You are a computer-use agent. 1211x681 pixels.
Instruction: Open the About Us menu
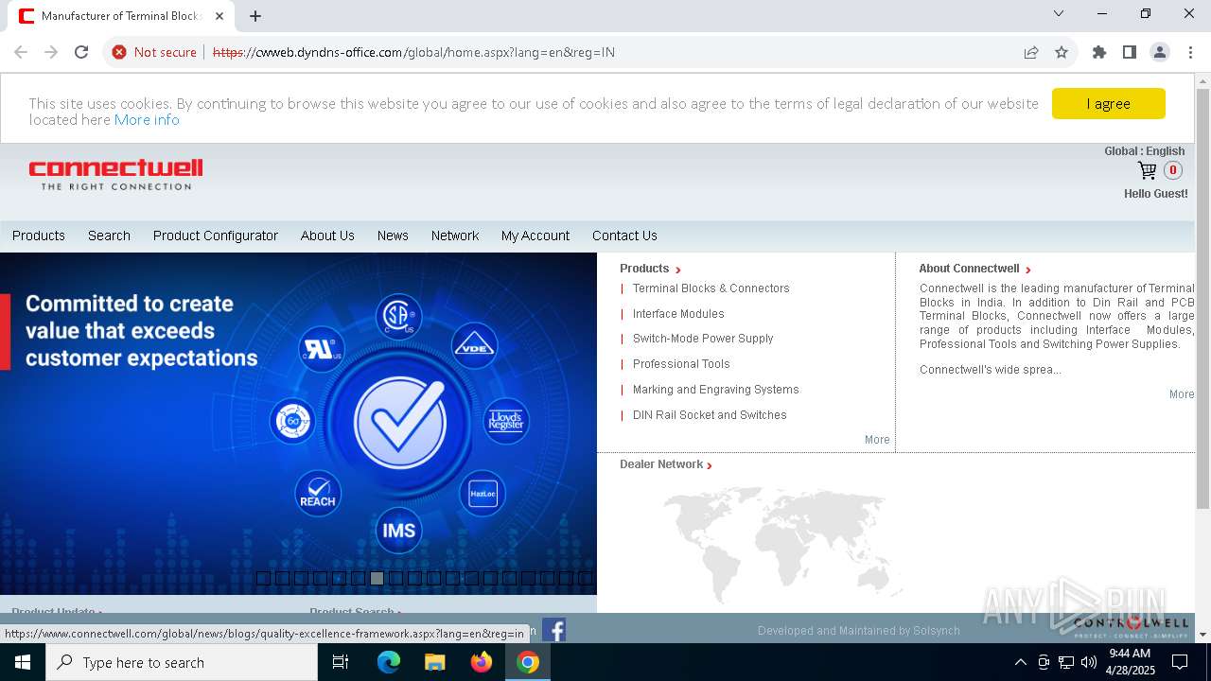(x=327, y=236)
